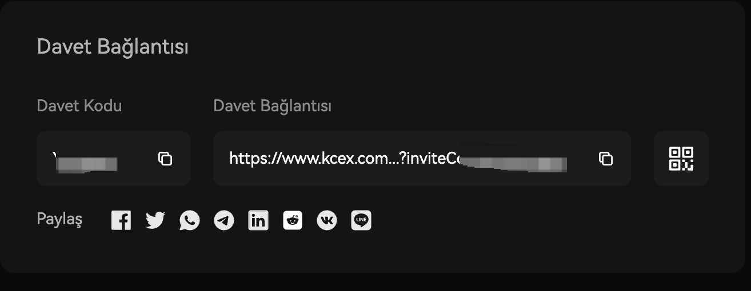Share invite link through Telegram
The image size is (751, 291).
tap(224, 220)
